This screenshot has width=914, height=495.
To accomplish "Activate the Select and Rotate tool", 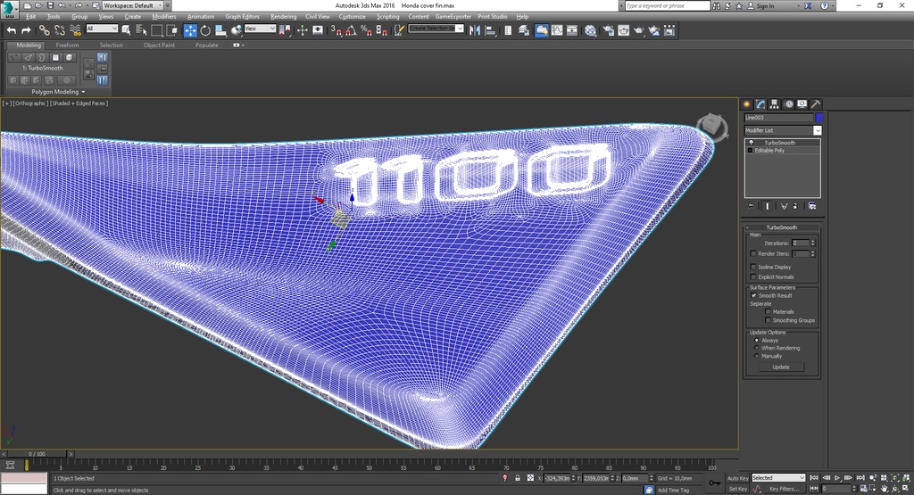I will tap(205, 30).
